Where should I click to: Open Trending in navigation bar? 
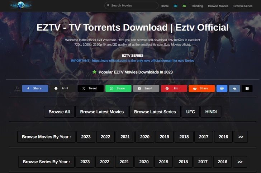[197, 6]
